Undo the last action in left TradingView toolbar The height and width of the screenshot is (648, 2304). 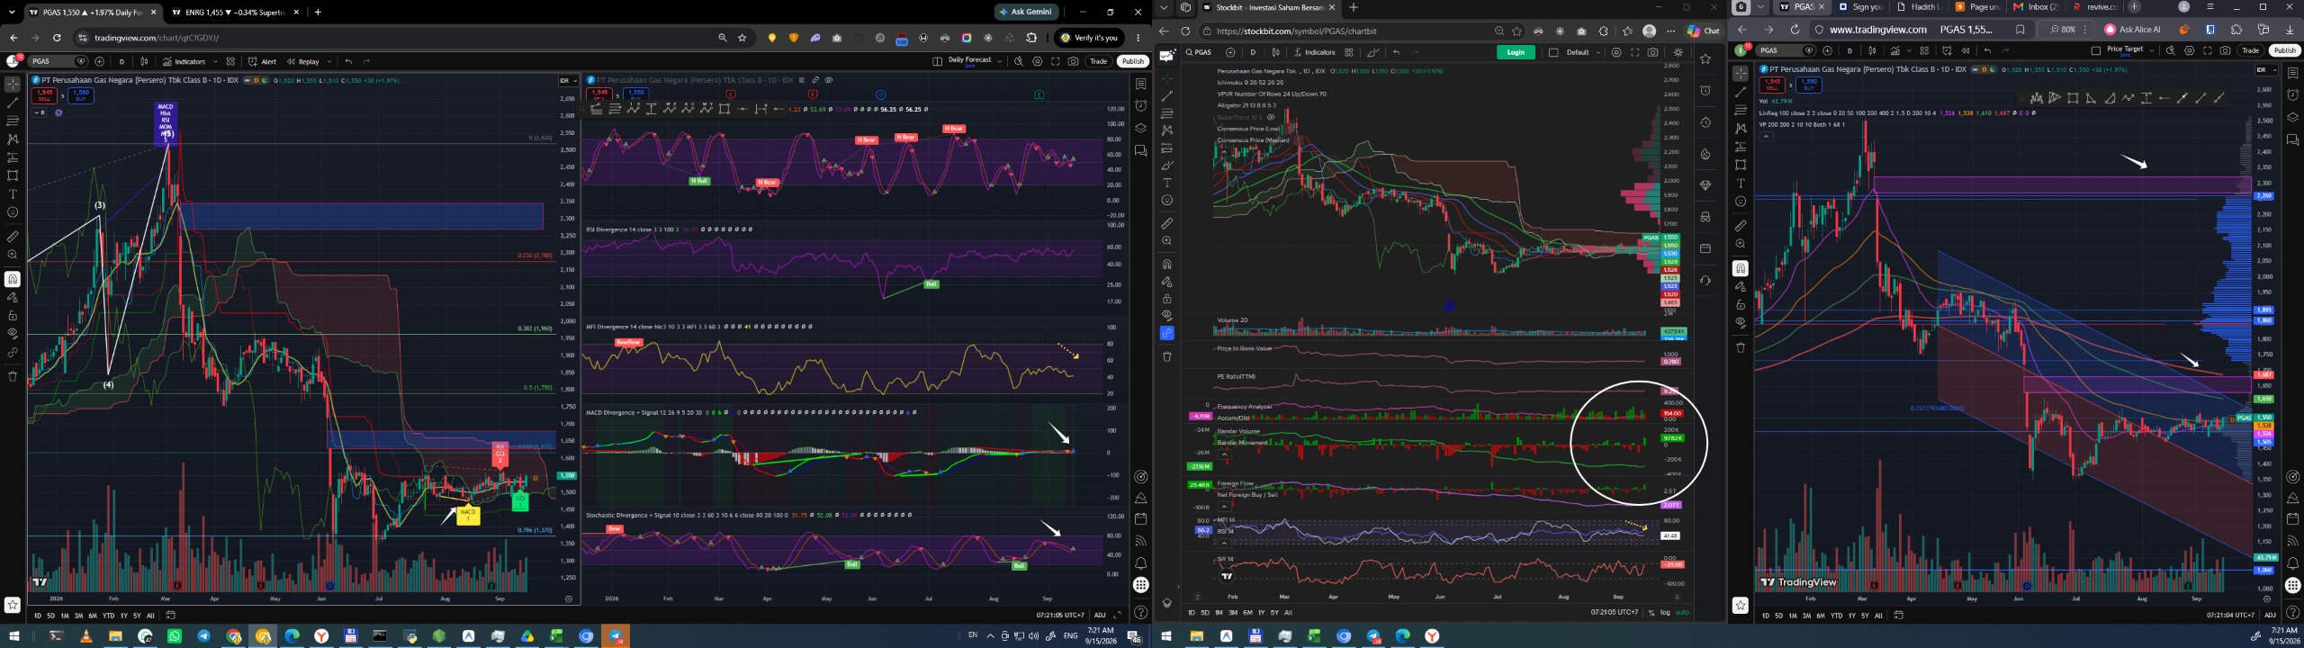348,61
